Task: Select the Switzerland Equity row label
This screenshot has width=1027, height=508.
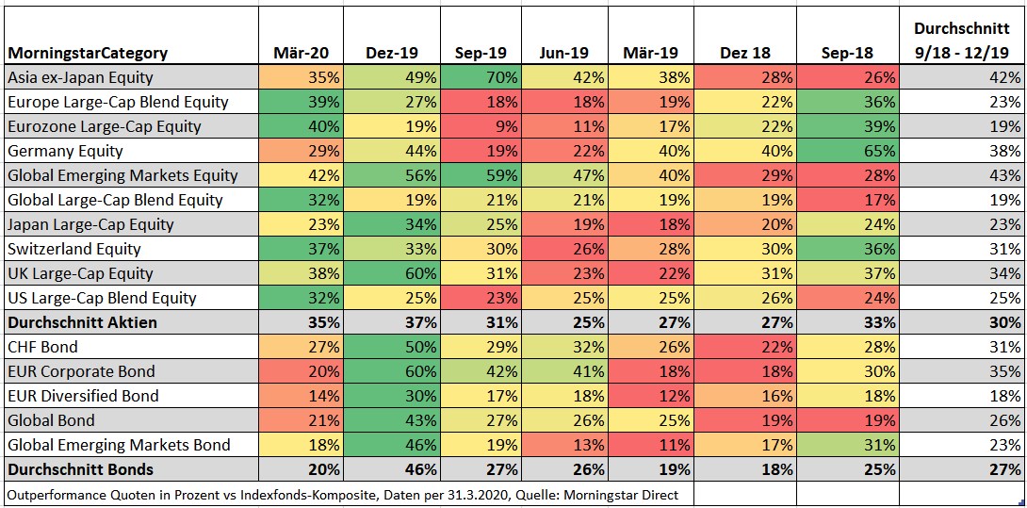Action: [73, 249]
